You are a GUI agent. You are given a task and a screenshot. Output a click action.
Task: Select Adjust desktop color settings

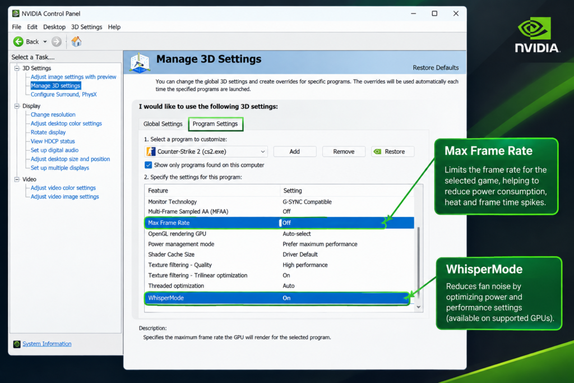tap(66, 123)
